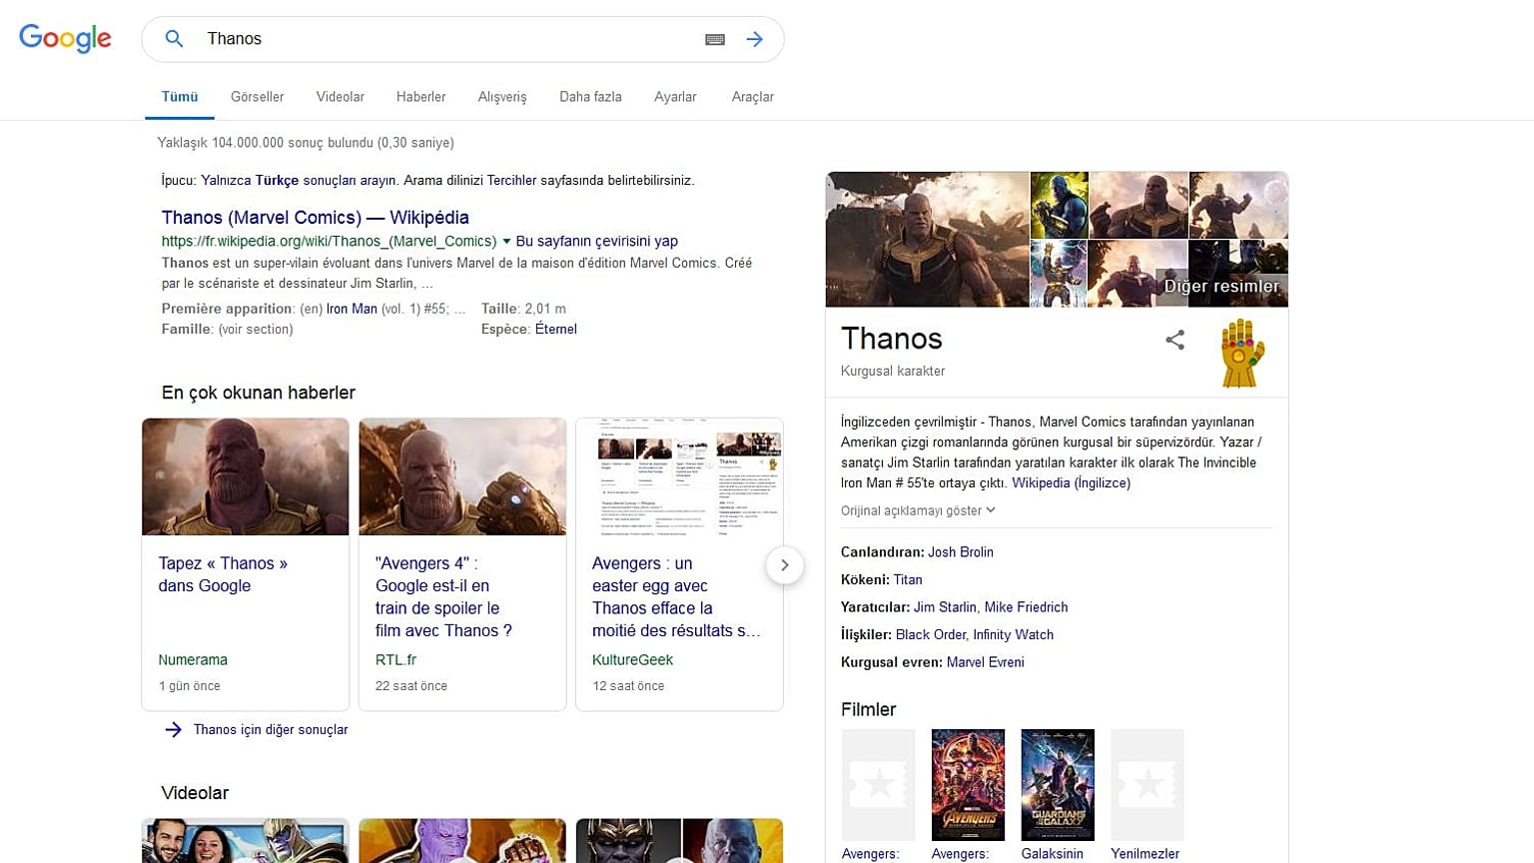Screen dimensions: 1534x863
Task: Open Tapez « Thanos » dans Google article
Action: 223,574
